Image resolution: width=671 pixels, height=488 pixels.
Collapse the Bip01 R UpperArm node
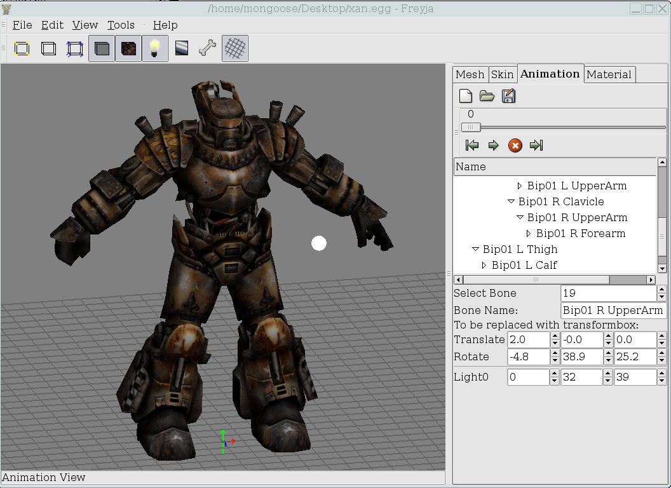coord(520,217)
